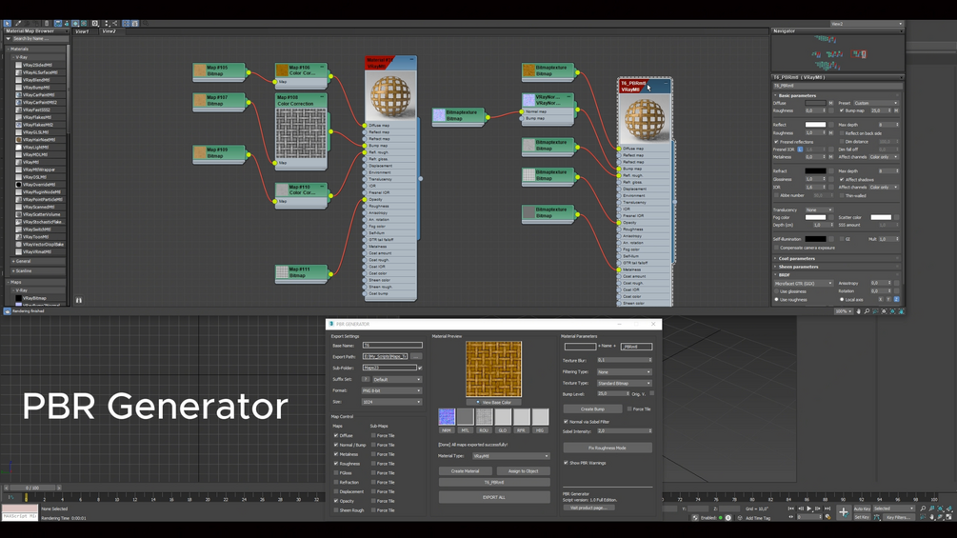Open the Material Type VRayMtl dropdown
Image resolution: width=957 pixels, height=538 pixels.
(510, 456)
